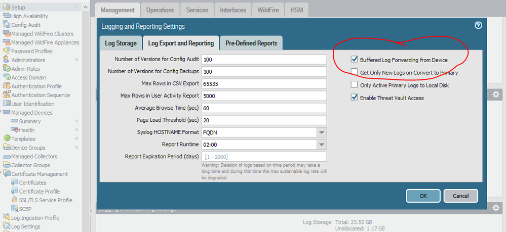Click the Certificates icon
Screen dimensions: 506x232
14,182
